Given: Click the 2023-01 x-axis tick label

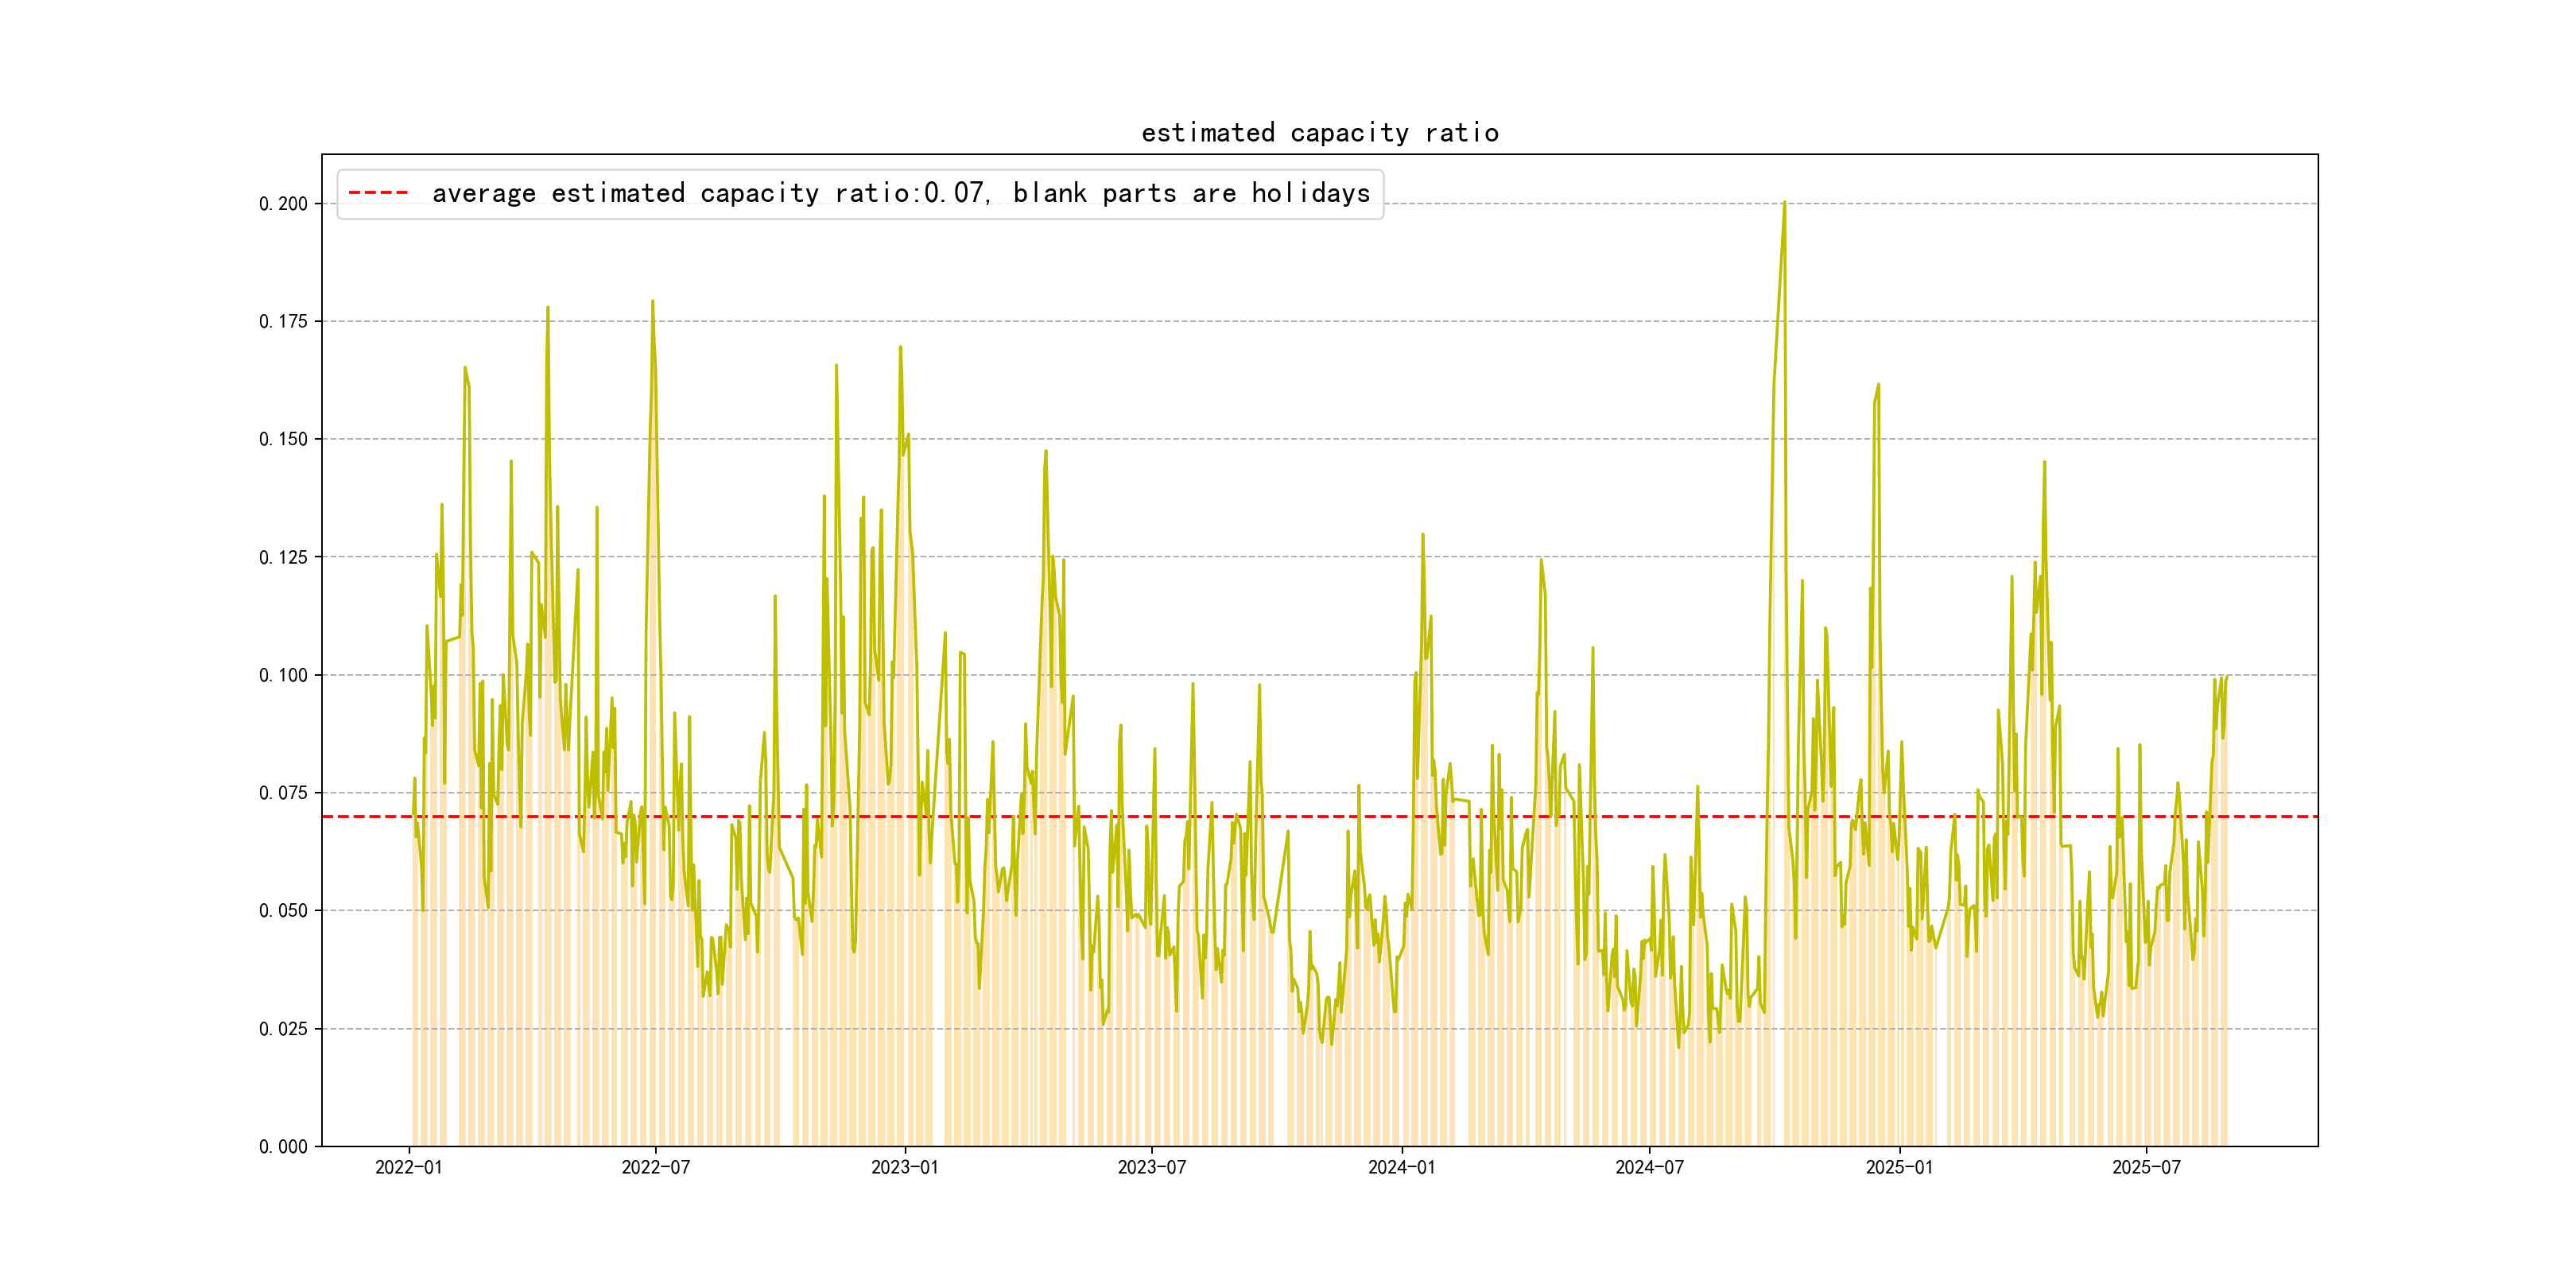Looking at the screenshot, I should pyautogui.click(x=904, y=1168).
